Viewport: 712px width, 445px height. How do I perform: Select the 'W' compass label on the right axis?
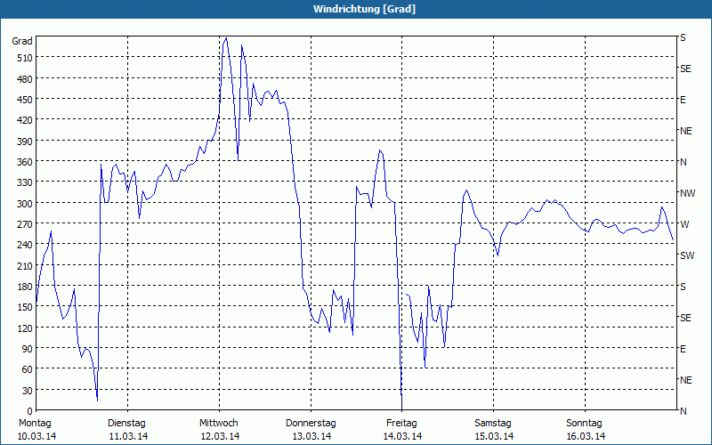(684, 224)
